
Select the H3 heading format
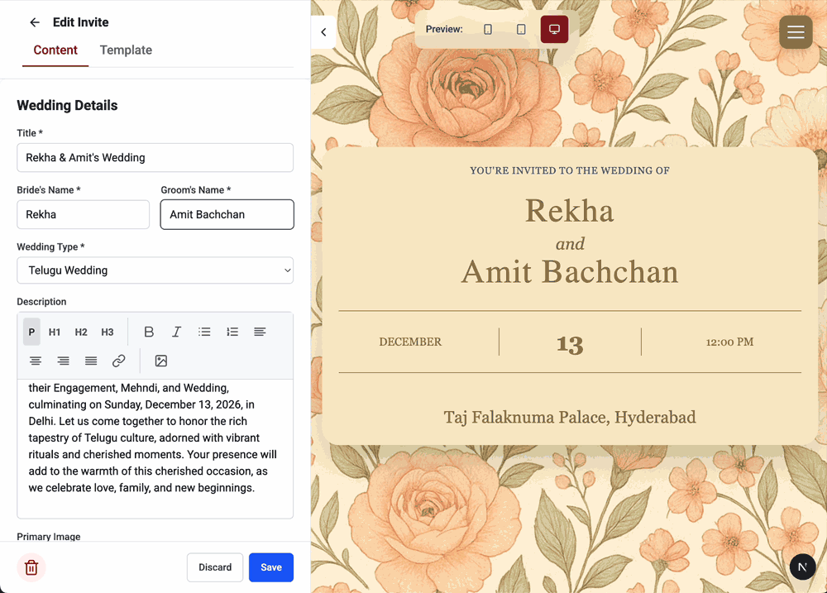tap(107, 332)
